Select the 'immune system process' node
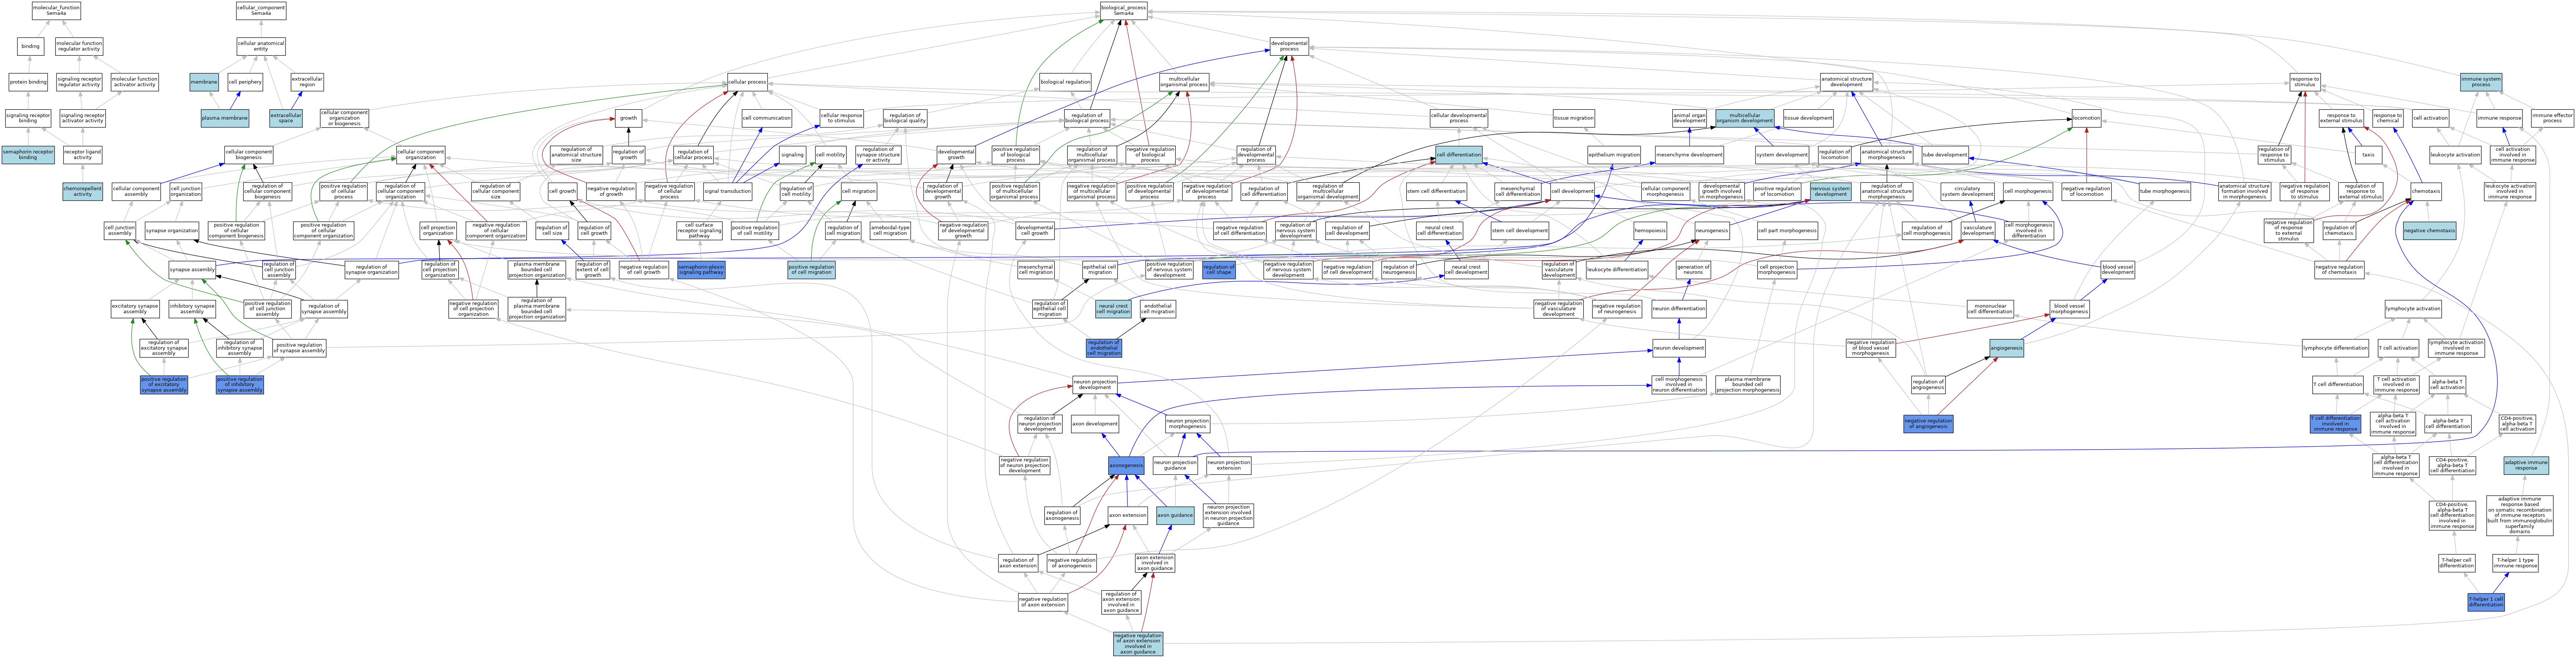Image resolution: width=2576 pixels, height=658 pixels. pos(2481,82)
